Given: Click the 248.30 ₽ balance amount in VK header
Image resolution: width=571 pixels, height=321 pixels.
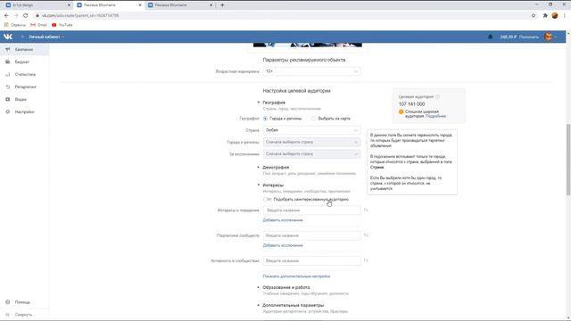Looking at the screenshot, I should 508,37.
